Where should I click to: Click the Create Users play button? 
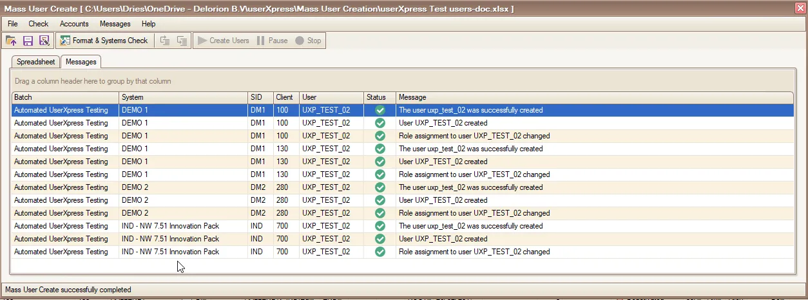coord(224,41)
